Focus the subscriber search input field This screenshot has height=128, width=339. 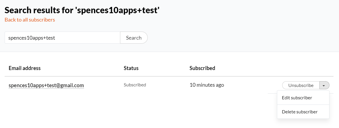point(62,38)
